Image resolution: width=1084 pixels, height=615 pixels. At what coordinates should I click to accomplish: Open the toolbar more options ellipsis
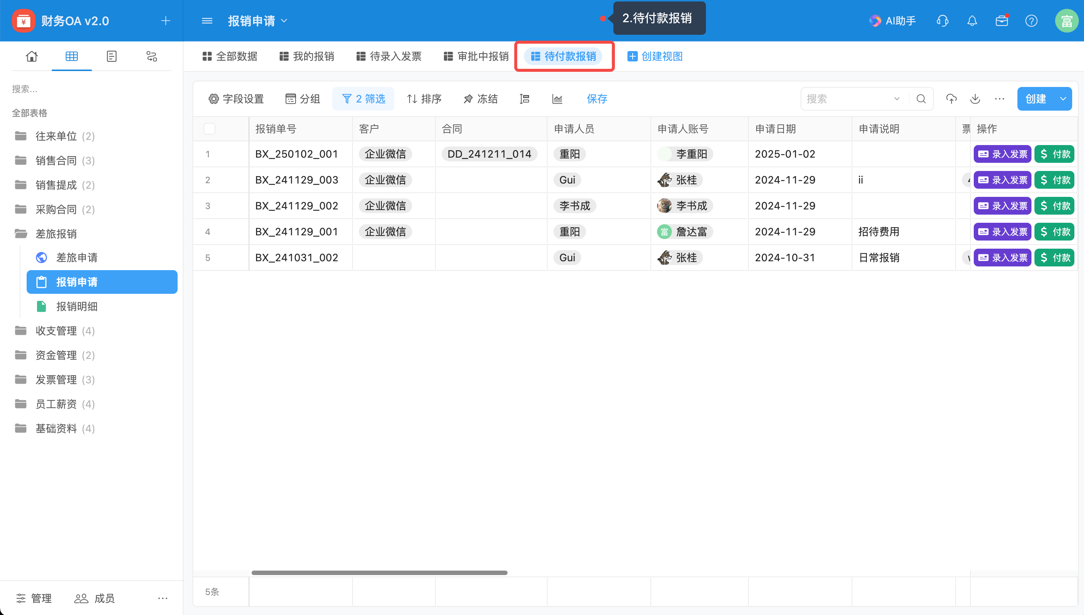point(999,99)
